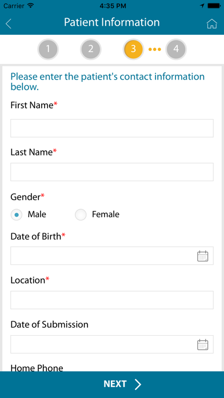This screenshot has height=398, width=224.
Task: Tap the back arrow icon
Action: tap(9, 23)
